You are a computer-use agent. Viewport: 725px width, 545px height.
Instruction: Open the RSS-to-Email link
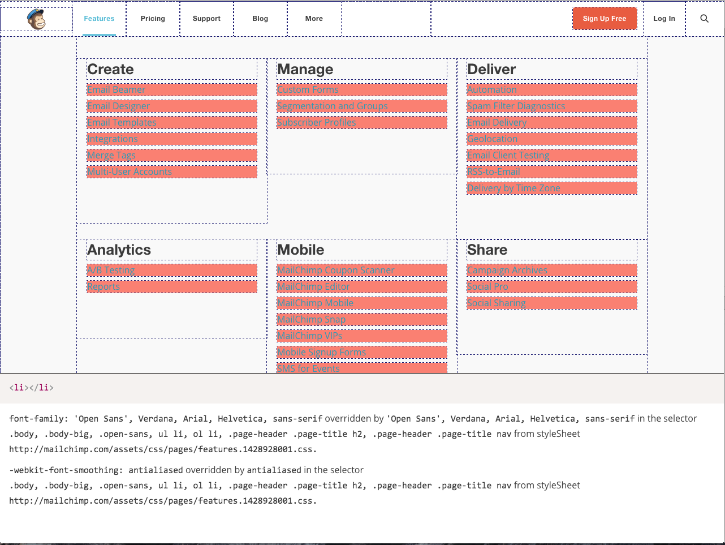494,171
